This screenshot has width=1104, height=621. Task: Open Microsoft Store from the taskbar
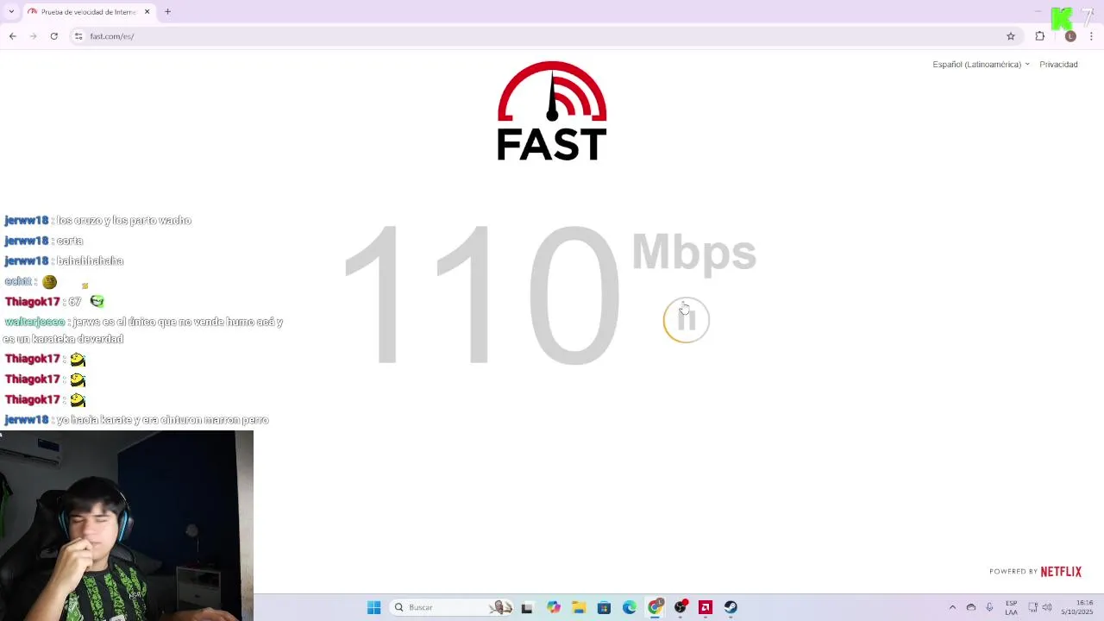(x=604, y=607)
